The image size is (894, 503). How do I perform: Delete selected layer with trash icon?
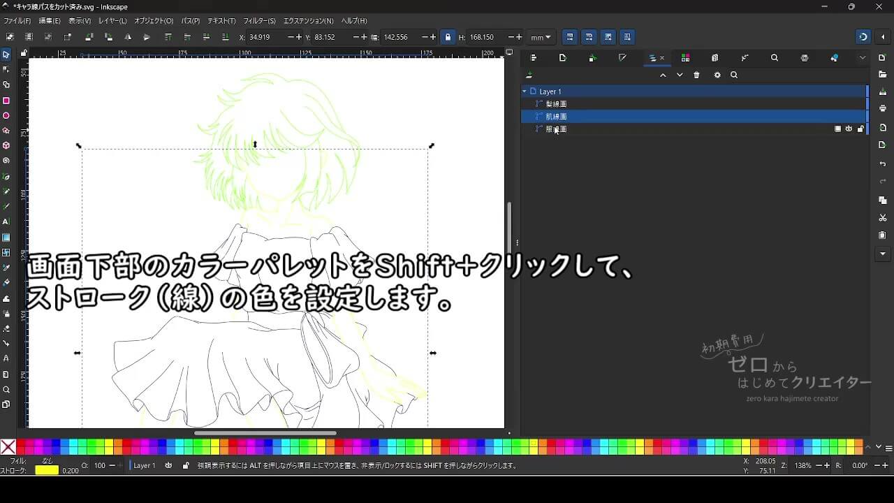[696, 75]
